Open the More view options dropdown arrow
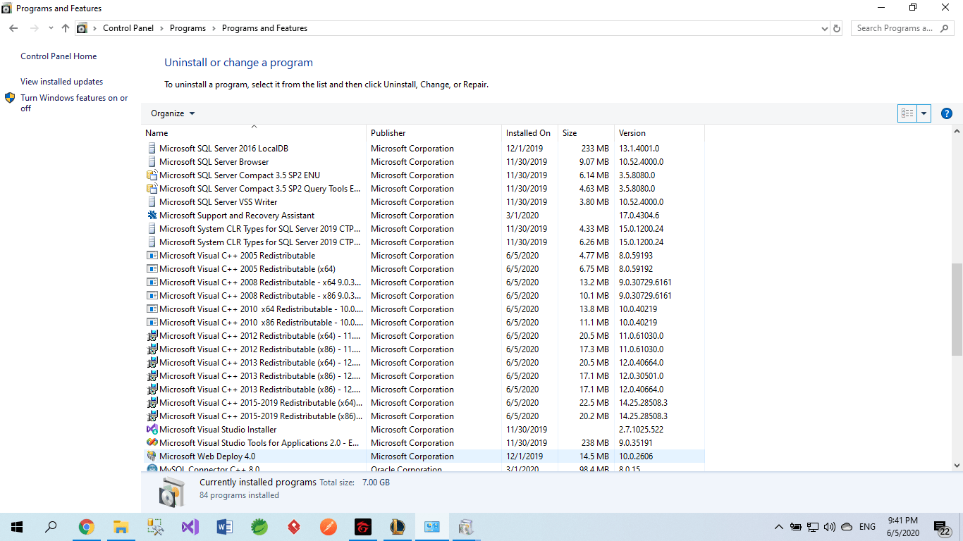This screenshot has height=541, width=963. coord(924,113)
